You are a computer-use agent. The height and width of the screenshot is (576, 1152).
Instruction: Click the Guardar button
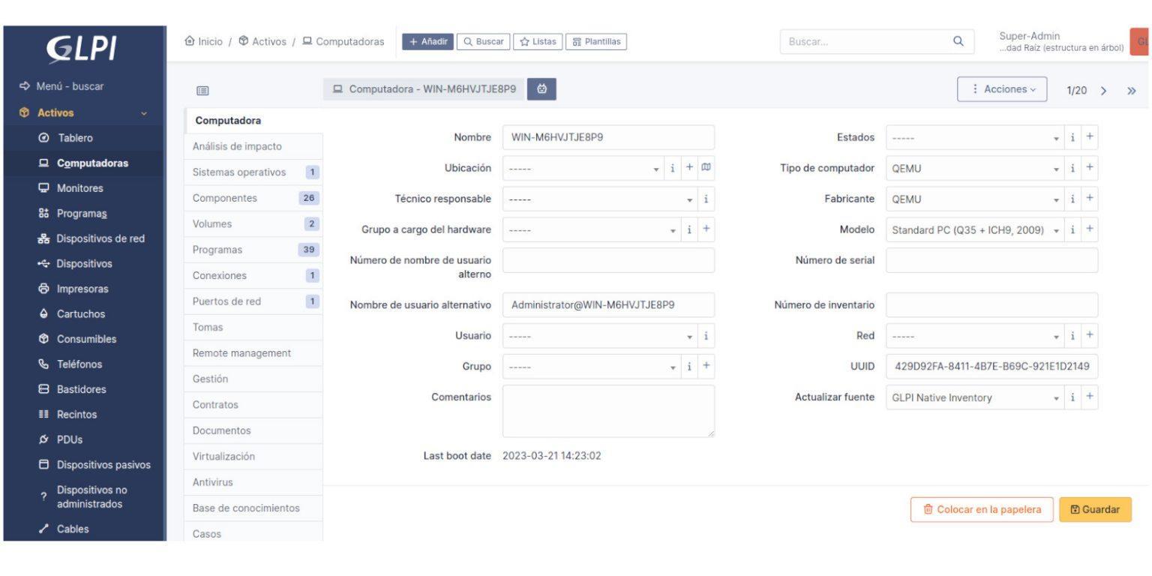pyautogui.click(x=1095, y=509)
